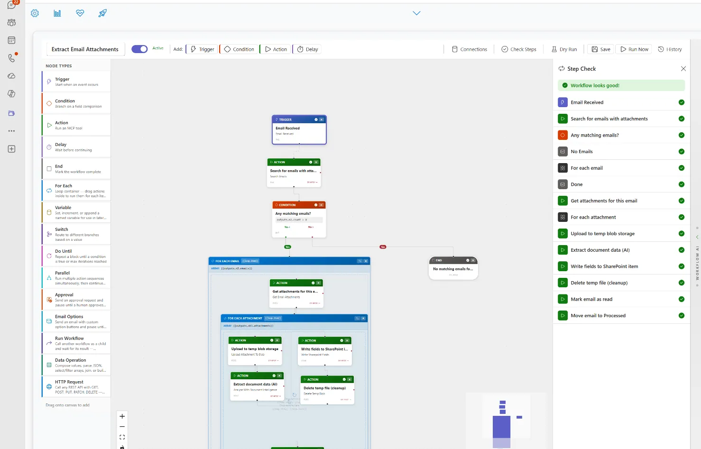
Task: Select 'Extract document data (AI)' step
Action: point(622,250)
